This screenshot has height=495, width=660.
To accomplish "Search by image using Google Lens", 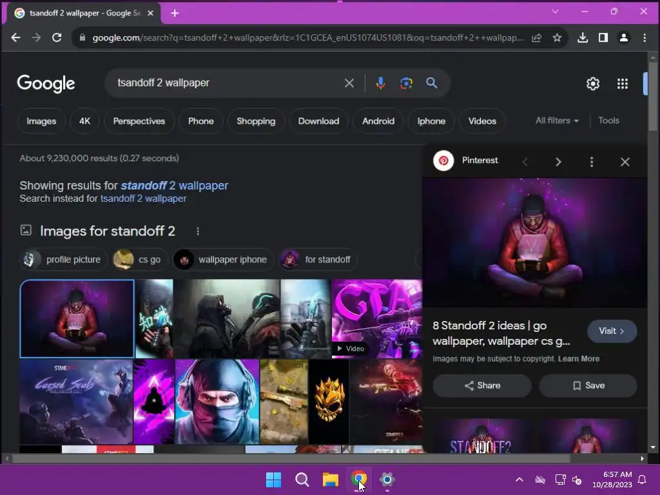I will coord(406,83).
